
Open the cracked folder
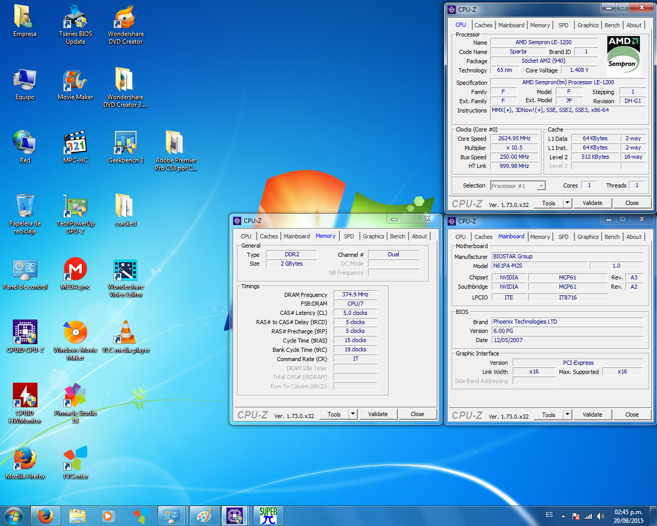click(x=125, y=211)
